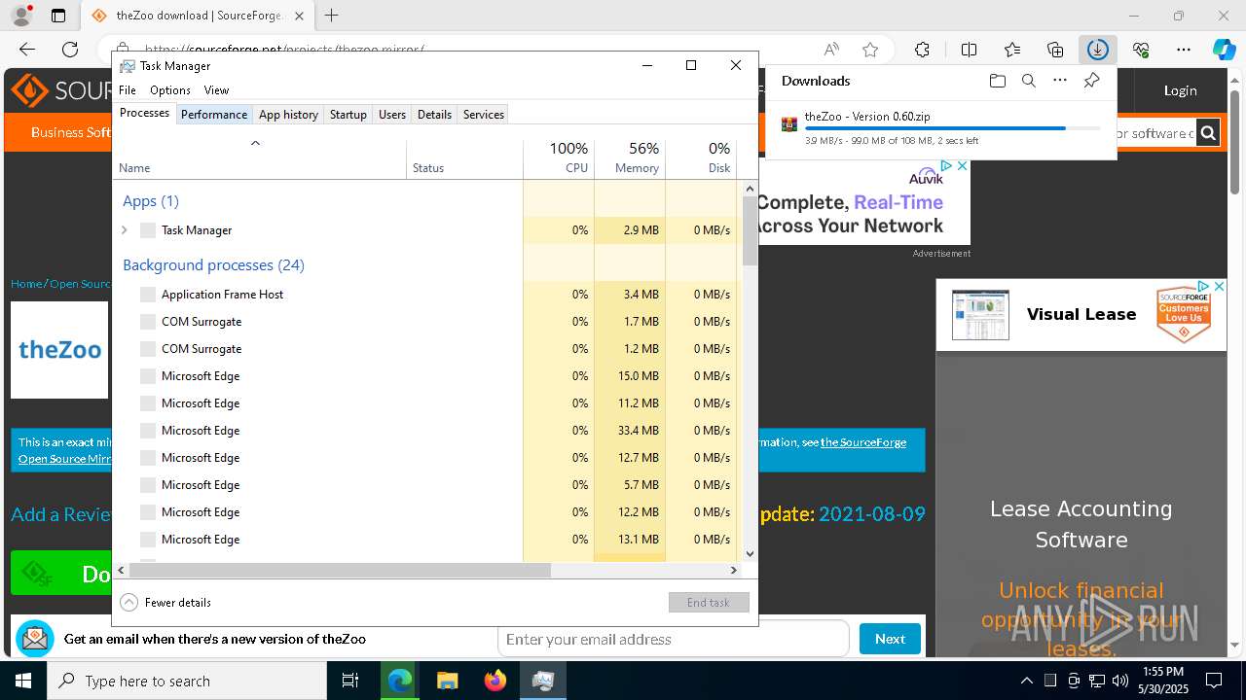Image resolution: width=1246 pixels, height=700 pixels.
Task: Expand the Task Manager app row
Action: point(125,230)
